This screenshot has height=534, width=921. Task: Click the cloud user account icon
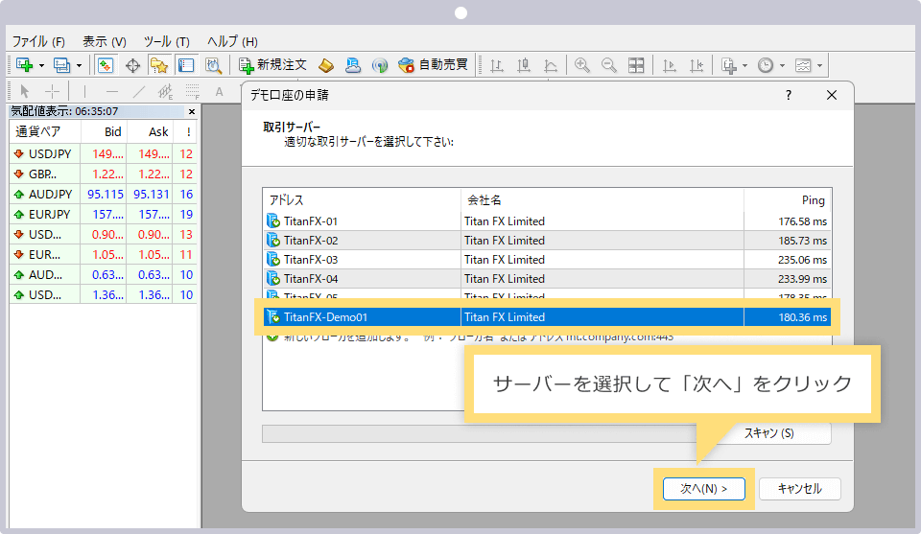click(352, 65)
